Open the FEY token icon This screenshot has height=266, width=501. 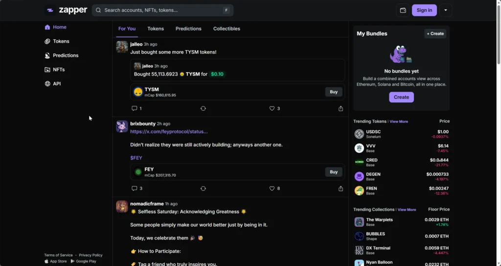(138, 172)
